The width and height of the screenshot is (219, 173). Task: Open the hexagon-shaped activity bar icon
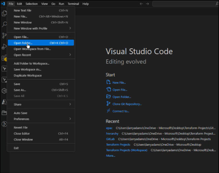[x=4, y=91]
